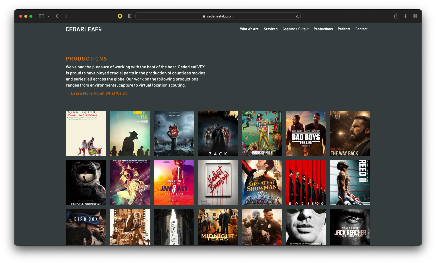
Task: Open the orc and police officer poster
Action: click(x=262, y=227)
